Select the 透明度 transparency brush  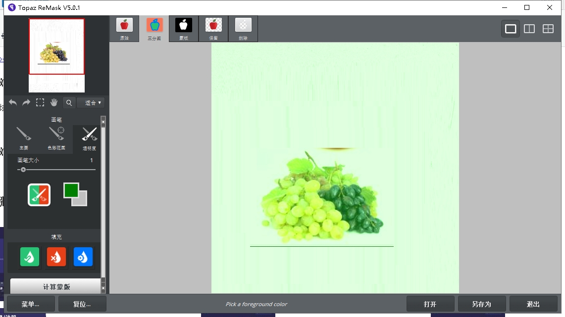tap(89, 138)
